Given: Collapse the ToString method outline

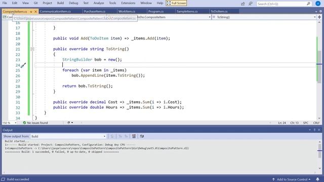Looking at the screenshot, I should 32,49.
